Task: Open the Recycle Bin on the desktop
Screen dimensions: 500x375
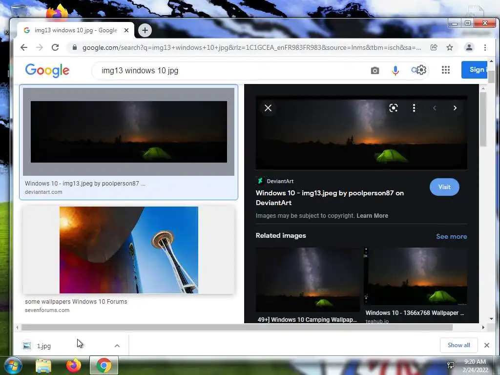Action: pyautogui.click(x=19, y=10)
